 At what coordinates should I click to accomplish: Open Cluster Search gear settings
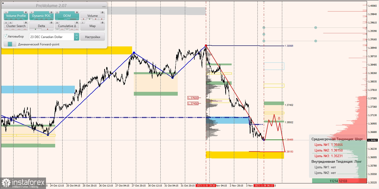point(26,22)
